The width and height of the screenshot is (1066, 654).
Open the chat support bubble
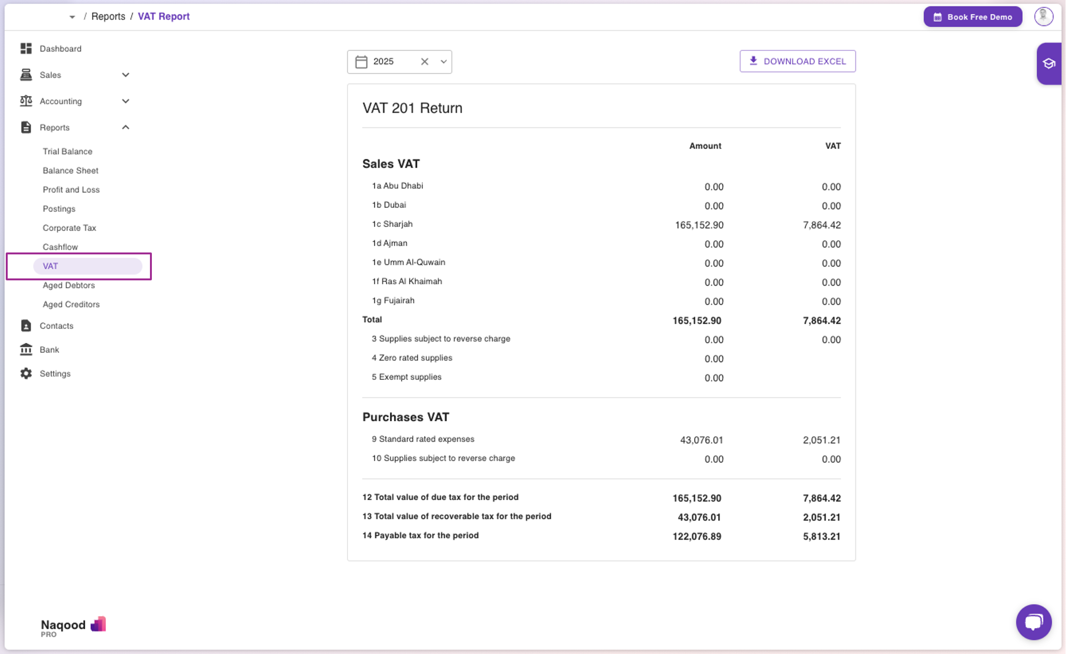click(x=1033, y=622)
